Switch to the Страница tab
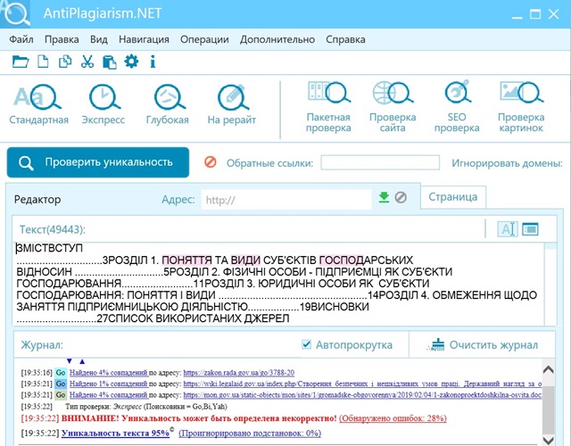The image size is (571, 446). tap(452, 197)
